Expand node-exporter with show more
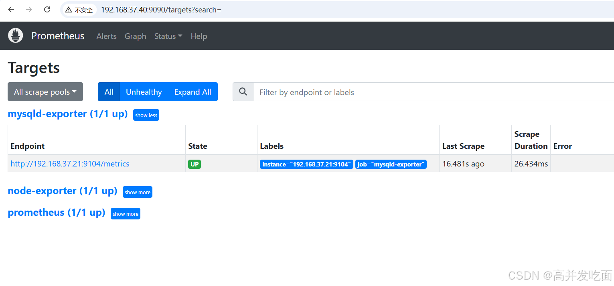The width and height of the screenshot is (614, 286). point(138,192)
